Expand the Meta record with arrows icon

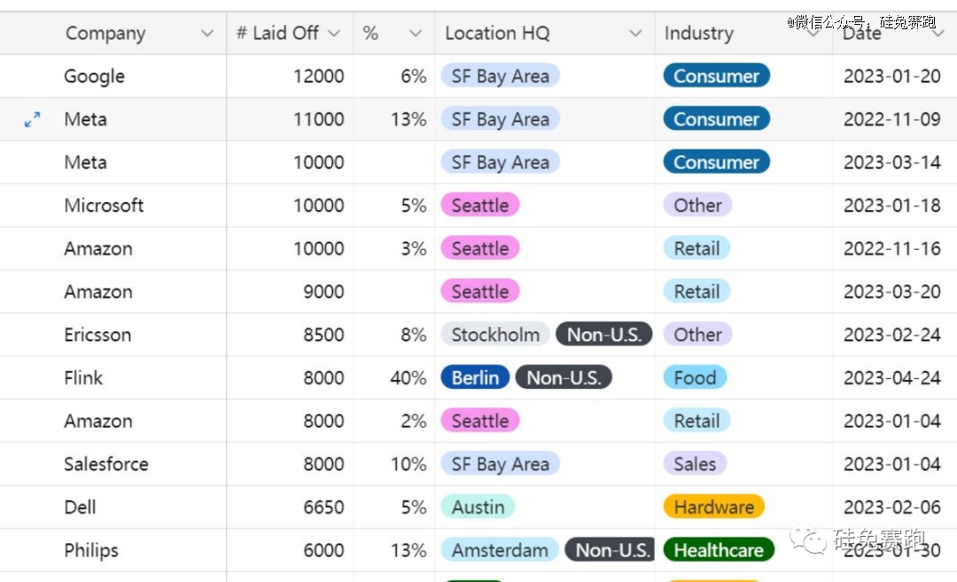pyautogui.click(x=33, y=120)
